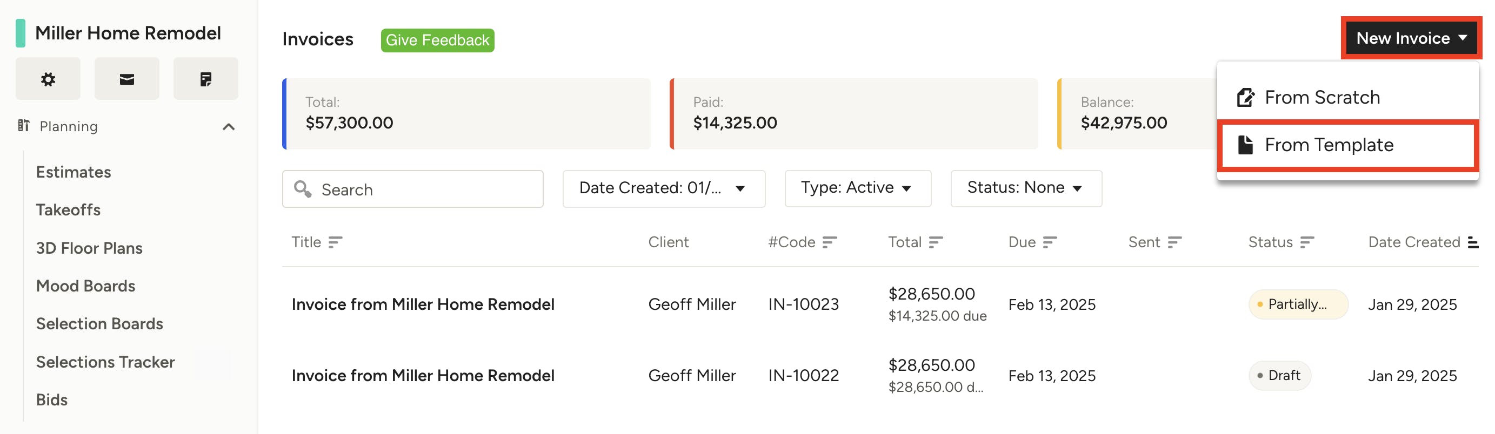Image resolution: width=1495 pixels, height=434 pixels.
Task: Open the Date Created filter dropdown
Action: pyautogui.click(x=663, y=188)
